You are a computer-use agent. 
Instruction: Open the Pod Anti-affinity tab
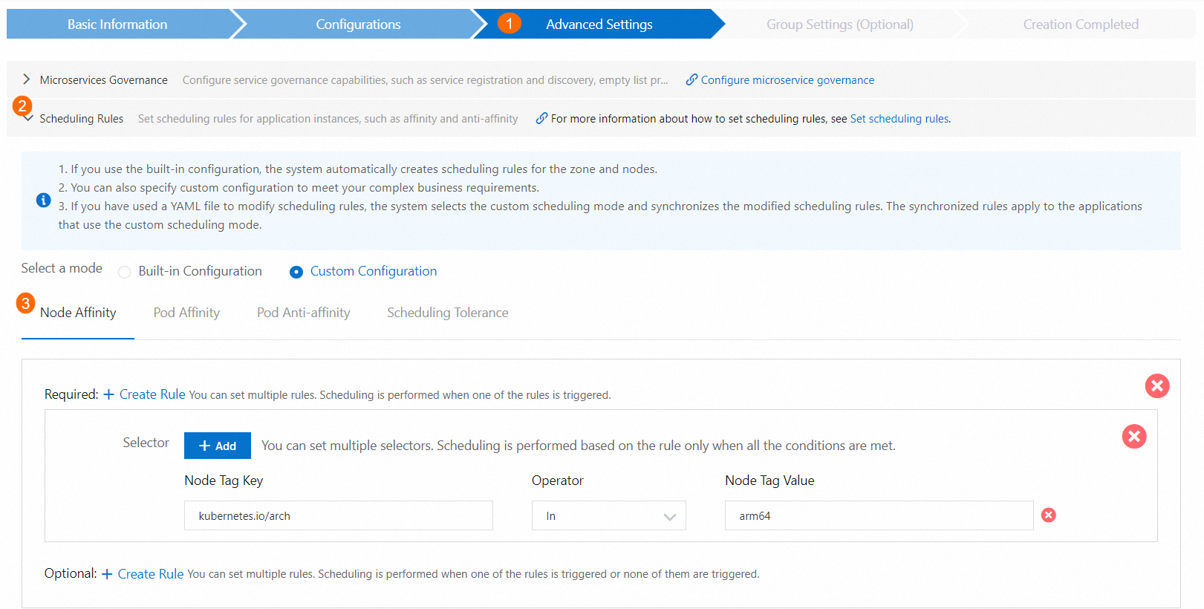303,313
